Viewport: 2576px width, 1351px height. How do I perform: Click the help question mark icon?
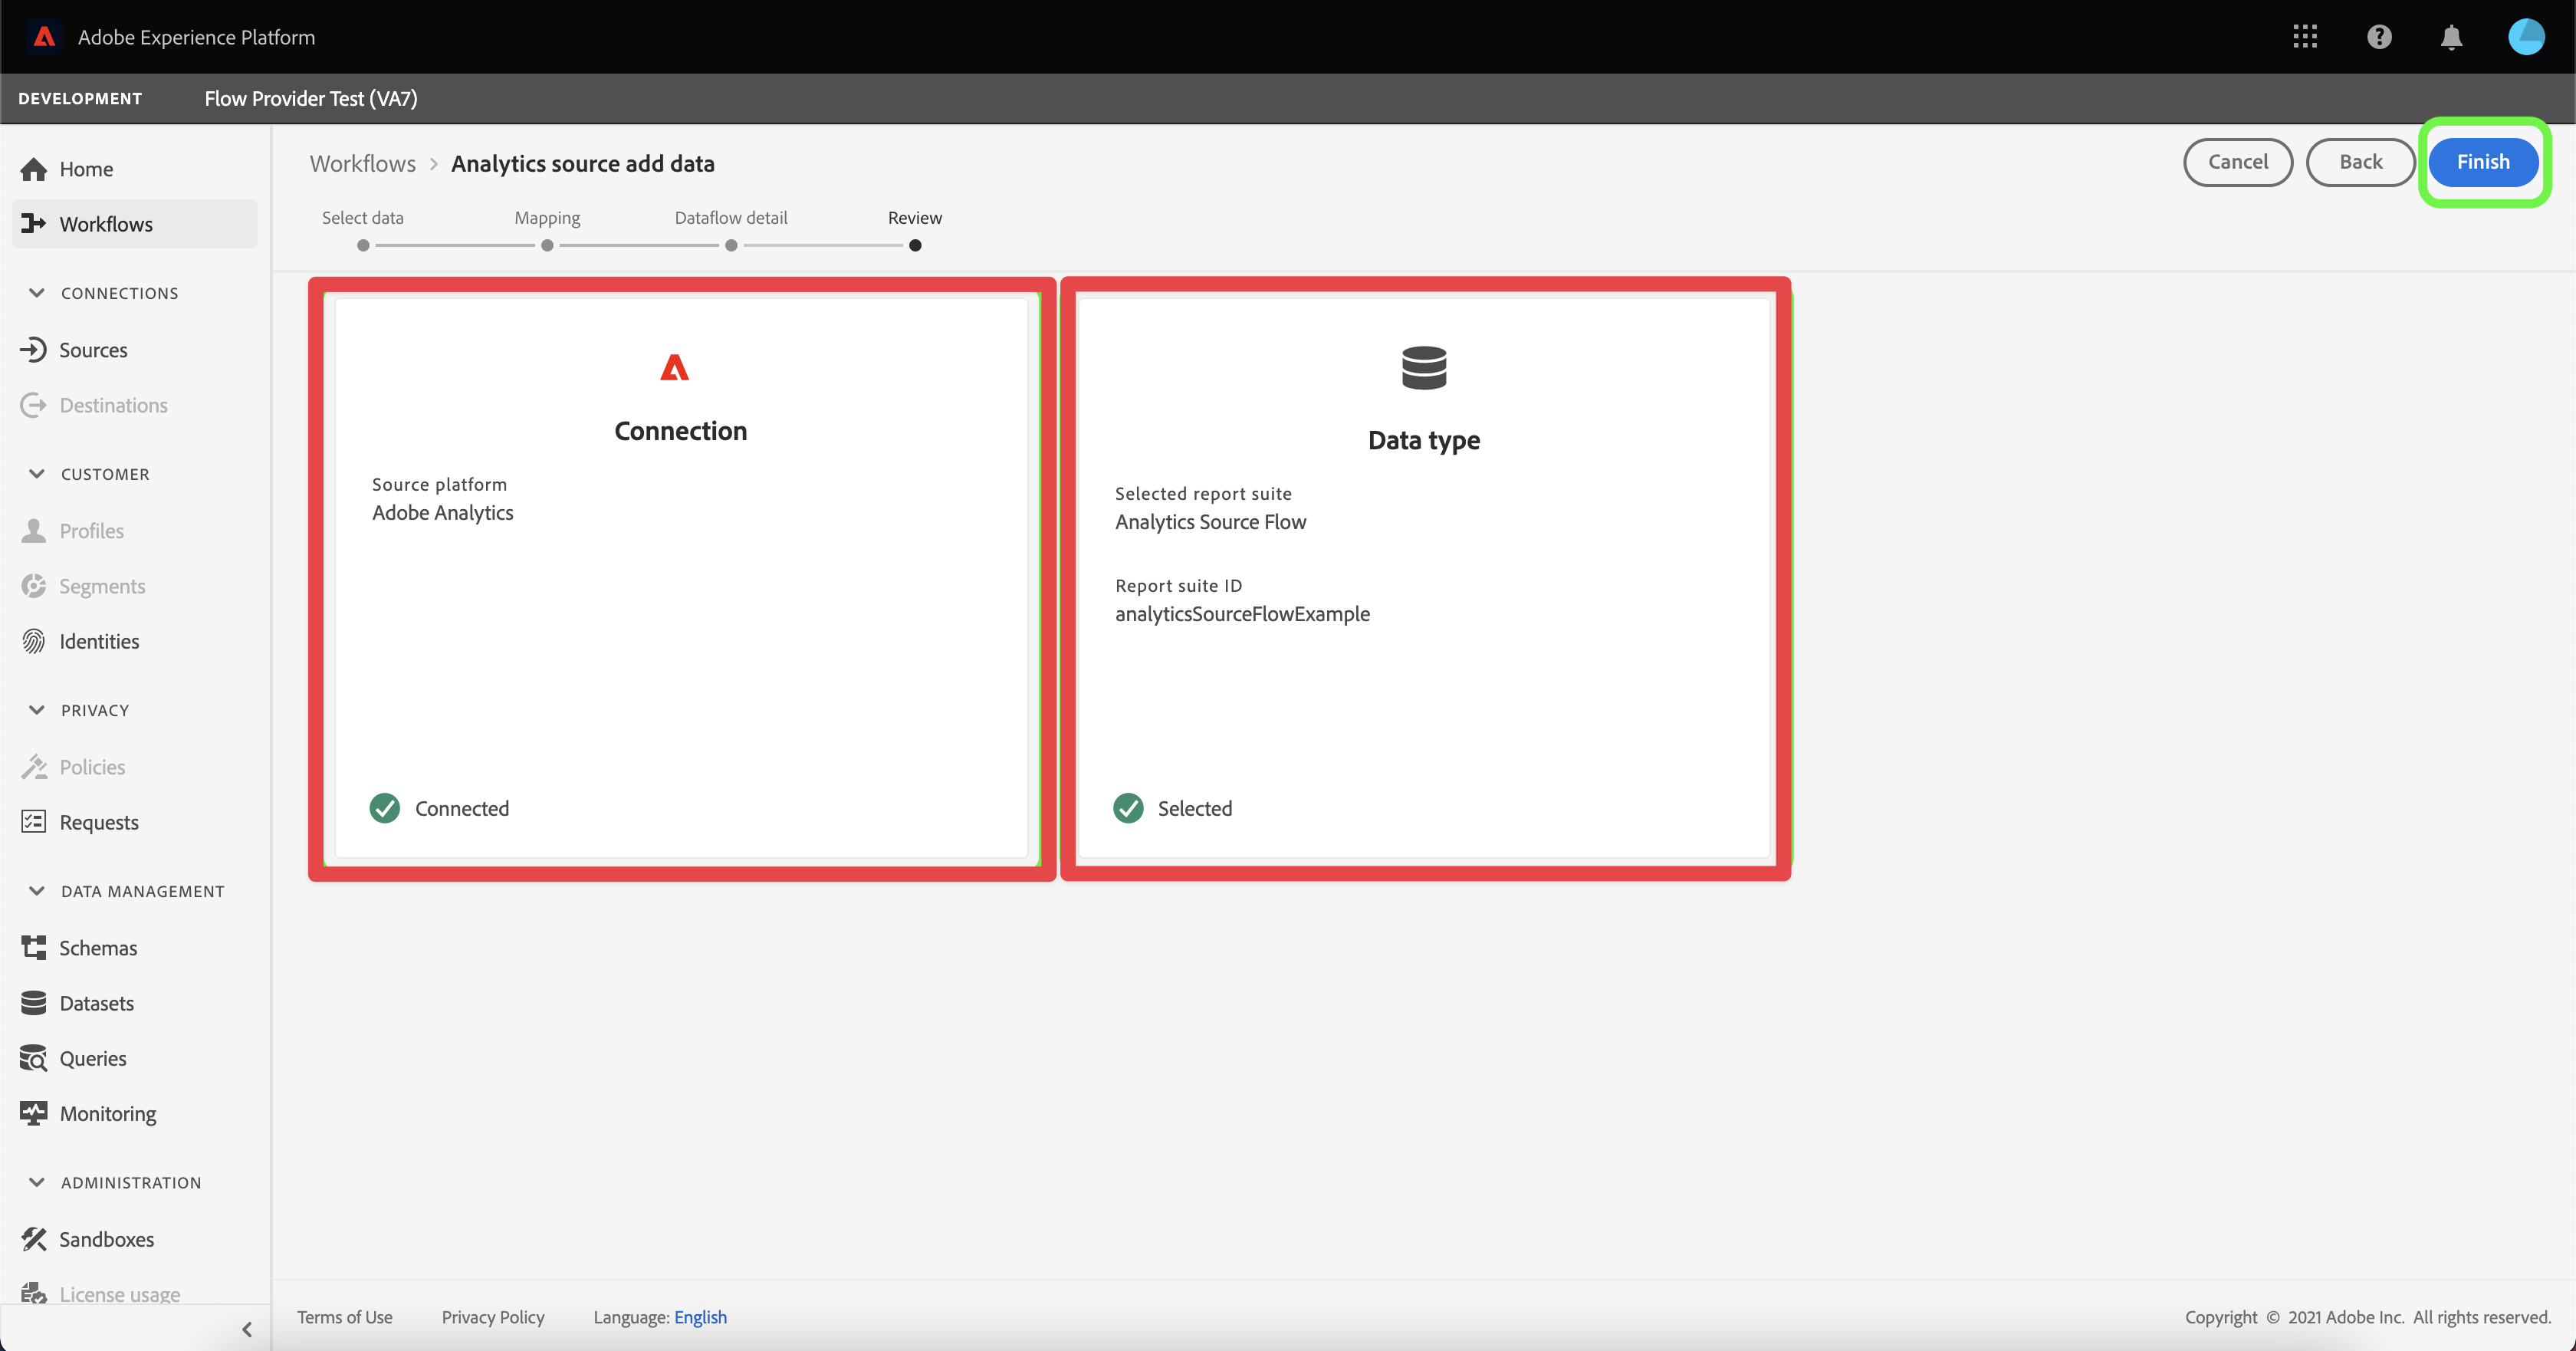pyautogui.click(x=2379, y=37)
